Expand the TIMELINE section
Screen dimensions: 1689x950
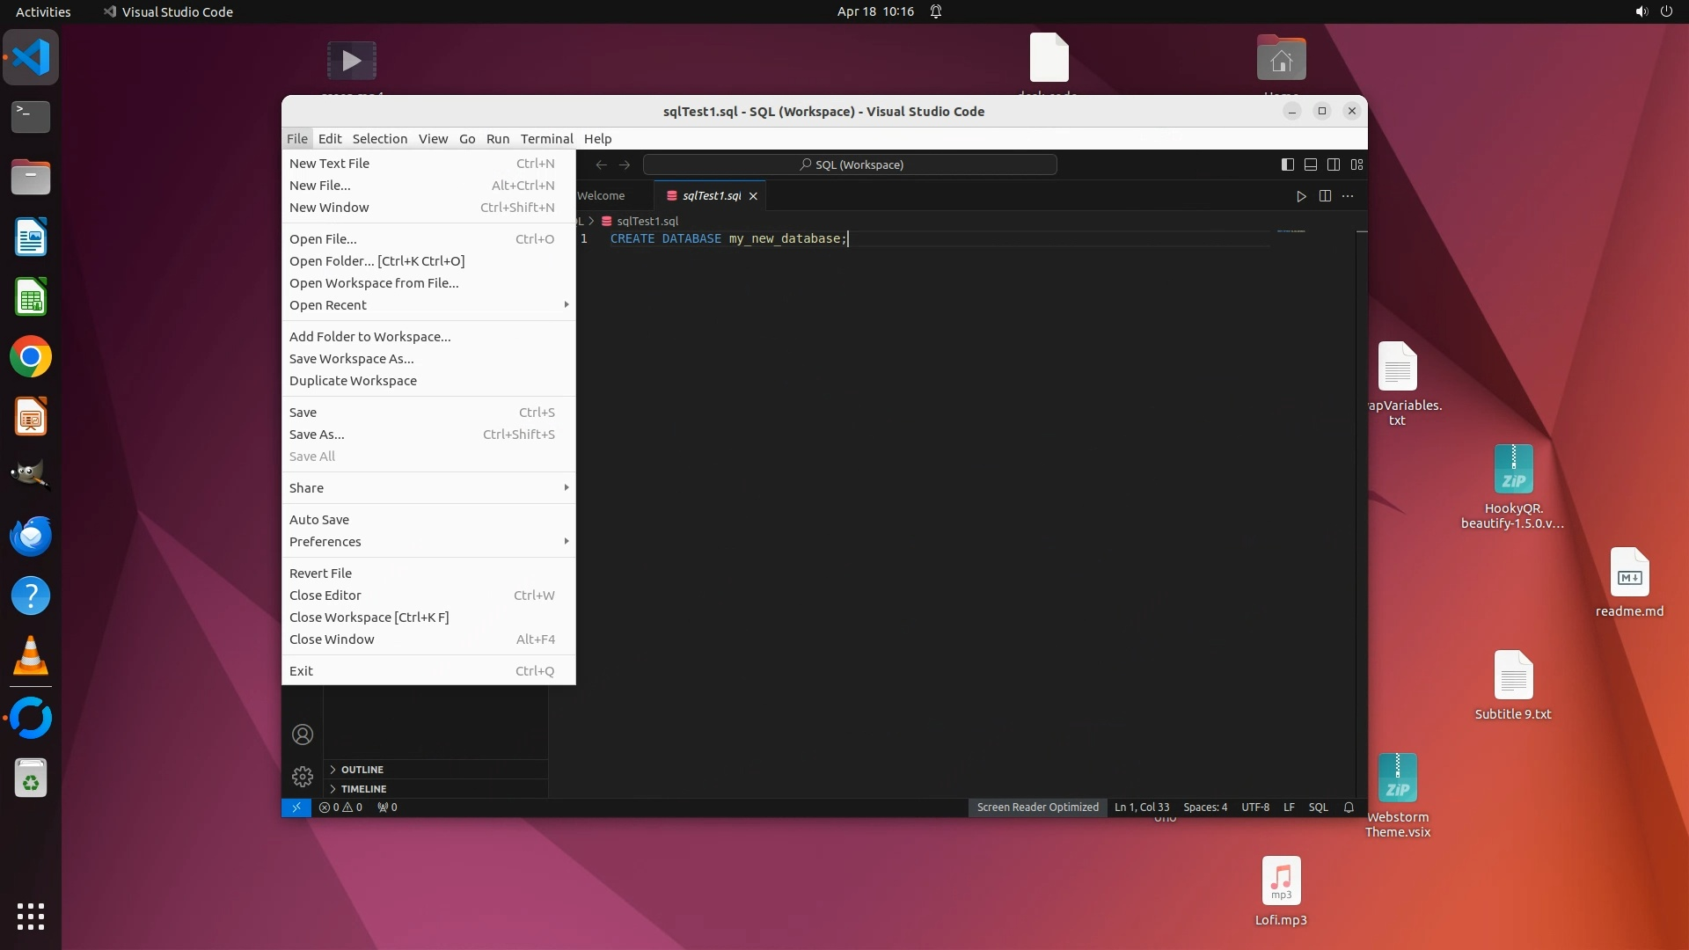(x=363, y=789)
